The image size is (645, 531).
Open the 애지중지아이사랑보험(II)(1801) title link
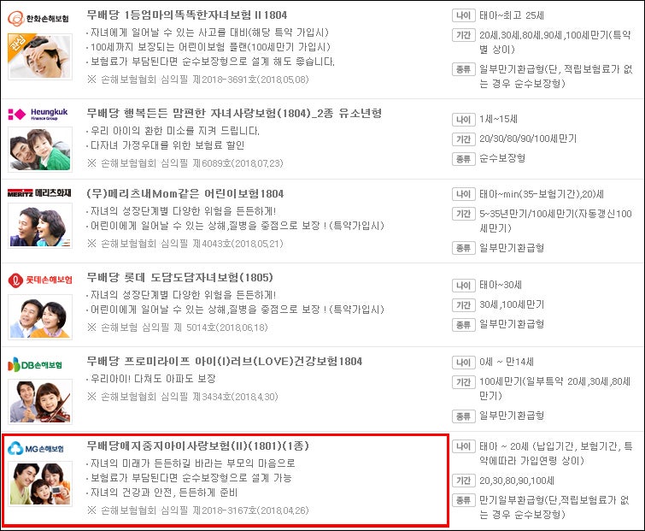click(198, 445)
